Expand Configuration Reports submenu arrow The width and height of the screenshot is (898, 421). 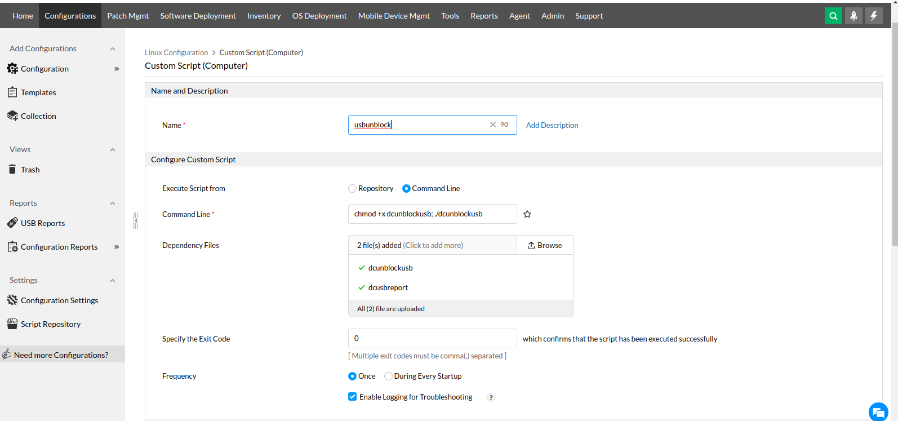pos(117,247)
